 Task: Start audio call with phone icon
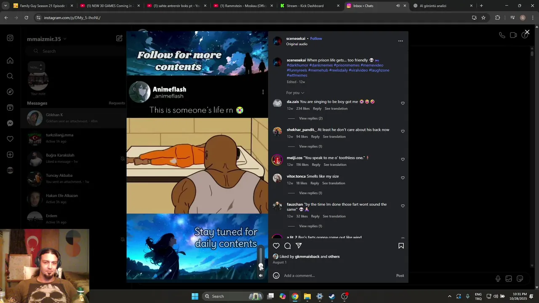[x=502, y=35]
